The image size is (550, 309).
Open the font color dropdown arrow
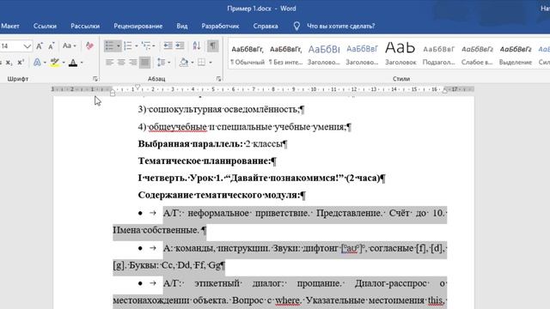click(x=82, y=63)
